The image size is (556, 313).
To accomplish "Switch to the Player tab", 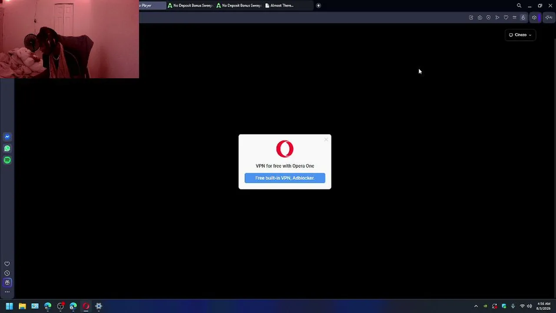I will tap(152, 6).
